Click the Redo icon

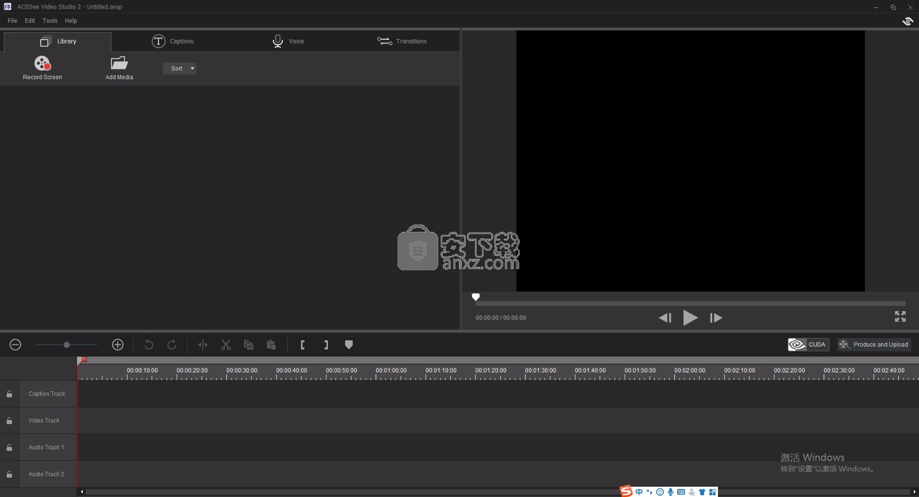click(x=172, y=344)
